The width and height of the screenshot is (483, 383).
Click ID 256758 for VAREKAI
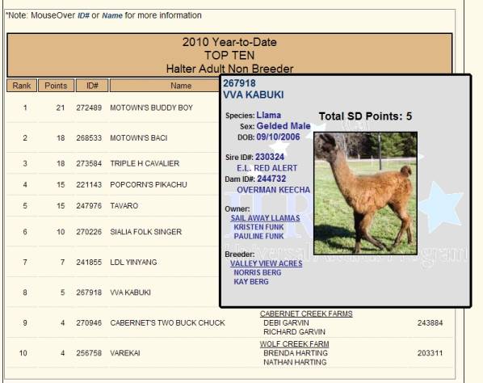click(89, 353)
